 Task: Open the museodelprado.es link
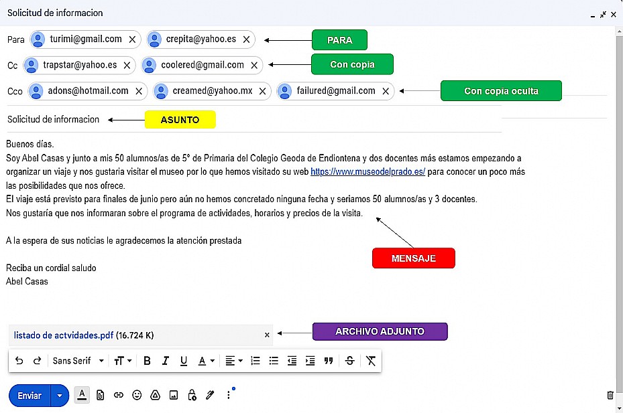pyautogui.click(x=367, y=172)
